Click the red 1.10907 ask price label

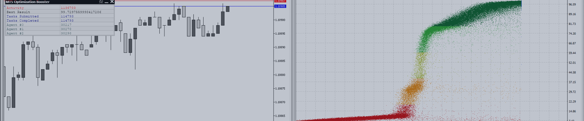(280, 1)
